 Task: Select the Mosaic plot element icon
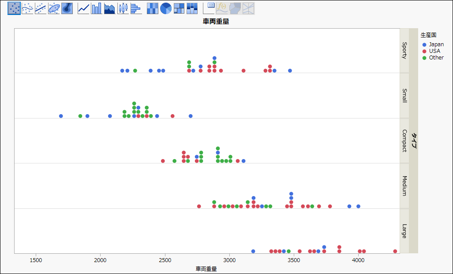tap(192, 8)
